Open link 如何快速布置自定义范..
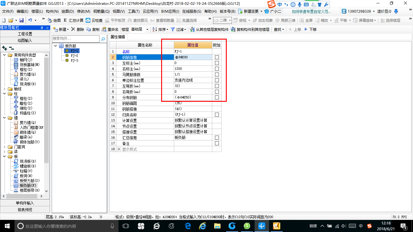Screen dimensions: 413x232 pyautogui.click(x=311, y=11)
